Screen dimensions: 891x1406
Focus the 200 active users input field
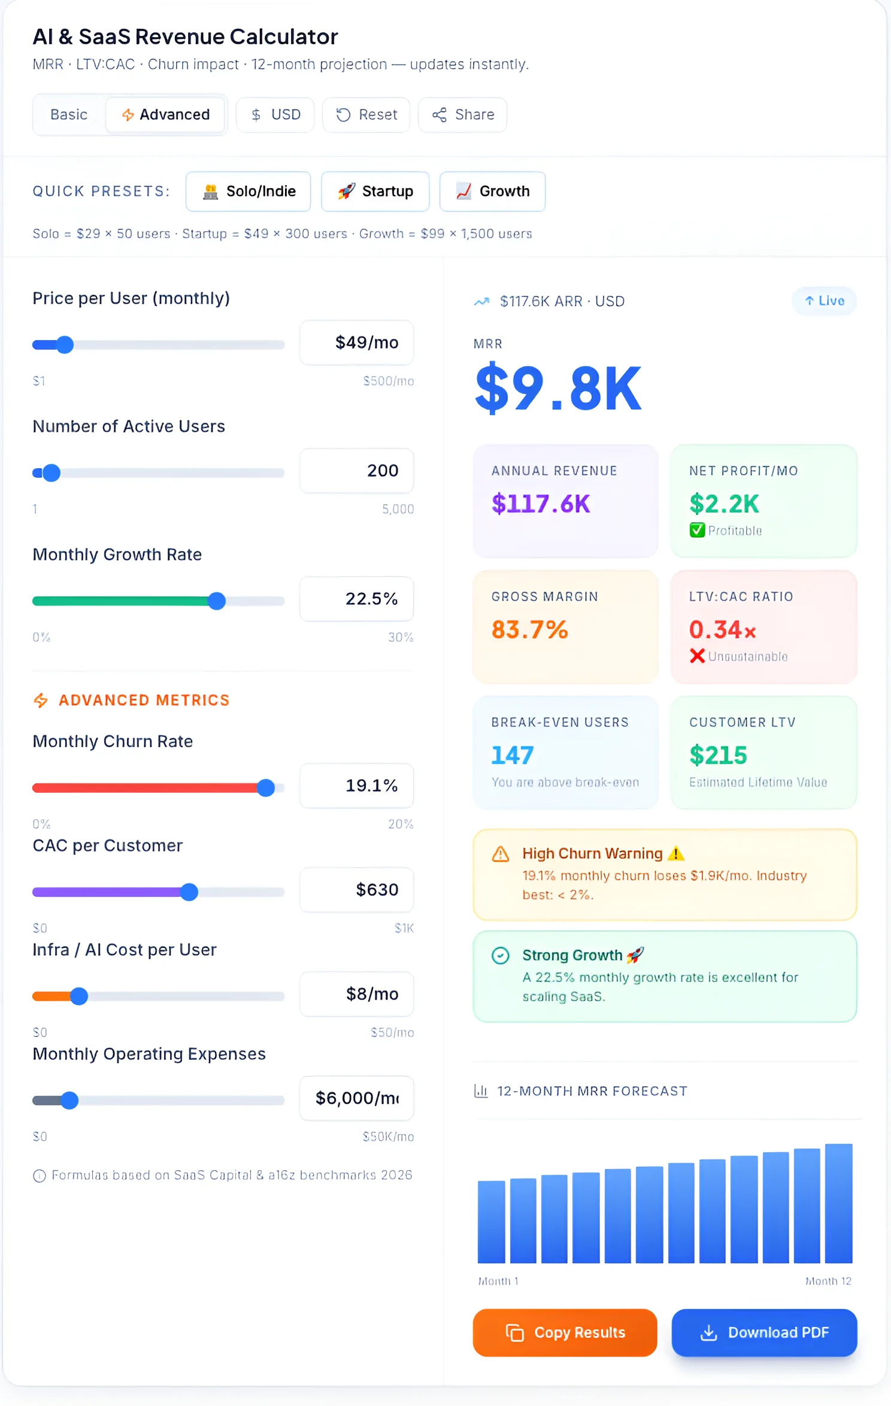[x=357, y=471]
